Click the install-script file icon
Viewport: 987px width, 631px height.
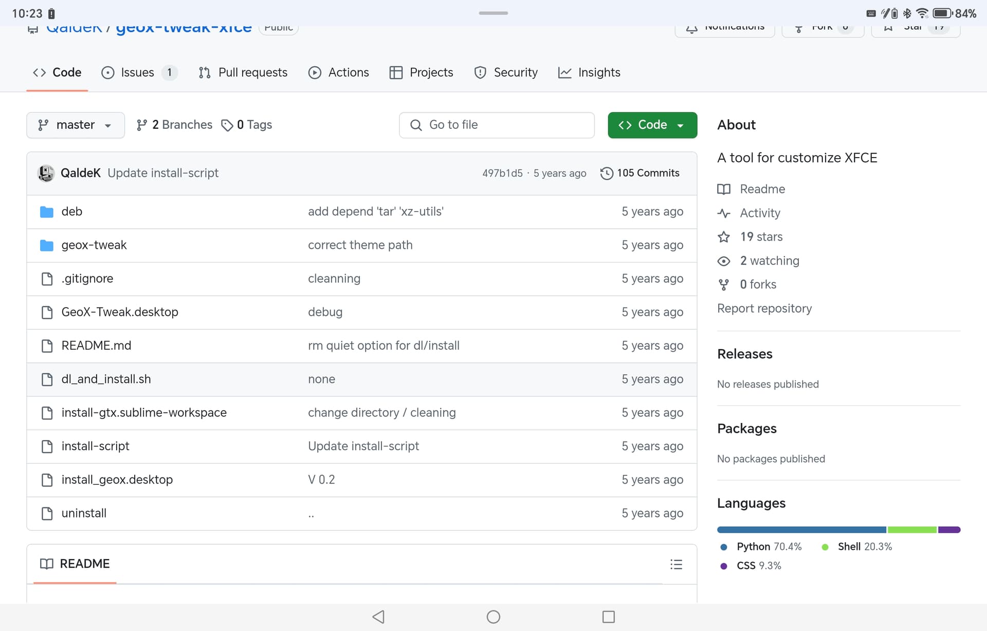[47, 446]
